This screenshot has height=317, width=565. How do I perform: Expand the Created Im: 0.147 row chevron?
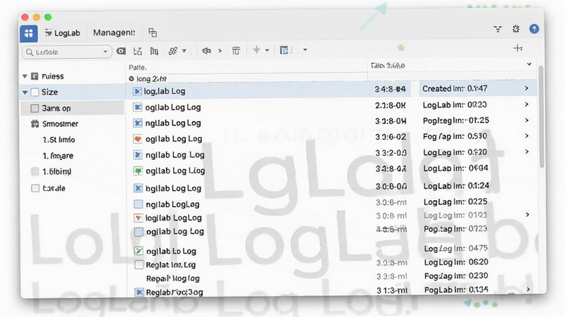point(526,88)
